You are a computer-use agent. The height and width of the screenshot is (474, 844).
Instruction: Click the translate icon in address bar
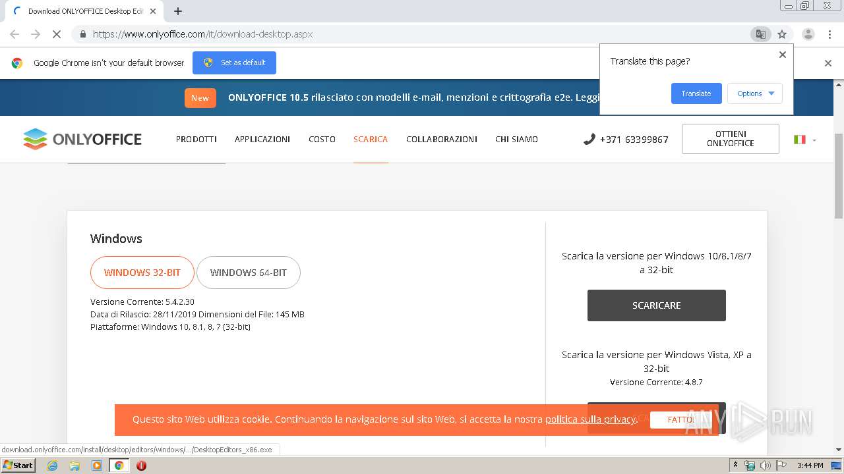pos(760,34)
